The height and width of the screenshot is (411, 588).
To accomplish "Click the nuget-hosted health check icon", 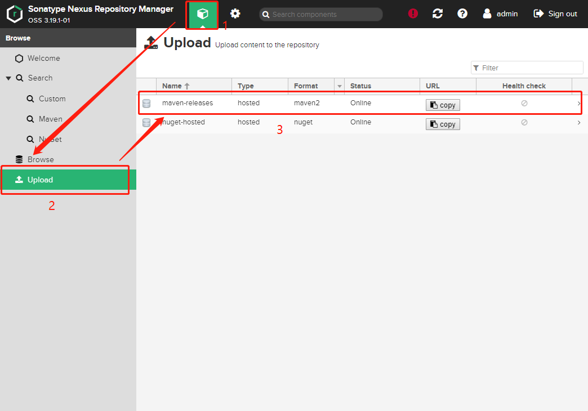I will point(524,123).
